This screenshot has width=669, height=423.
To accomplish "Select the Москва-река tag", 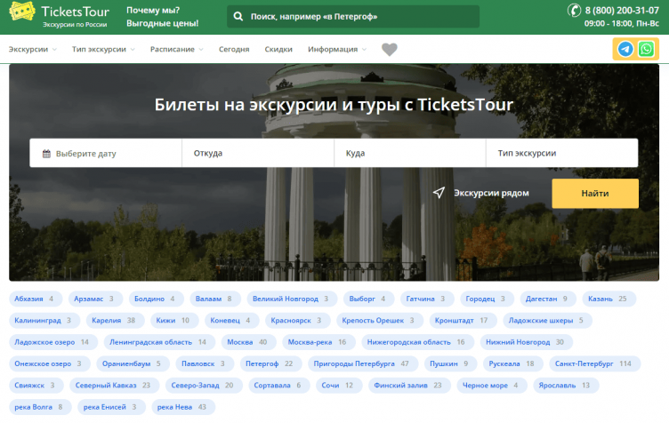I will point(318,342).
